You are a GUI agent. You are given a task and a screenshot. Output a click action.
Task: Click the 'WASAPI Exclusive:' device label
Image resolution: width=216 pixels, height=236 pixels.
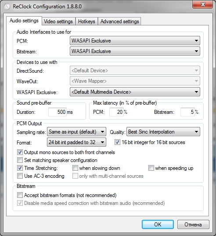point(37,92)
